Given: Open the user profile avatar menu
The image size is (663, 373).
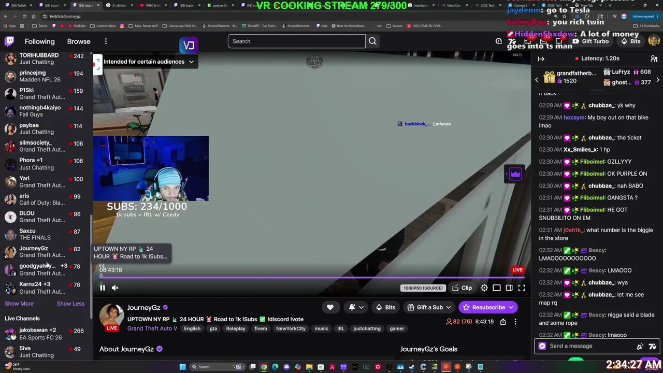Looking at the screenshot, I should pyautogui.click(x=654, y=41).
